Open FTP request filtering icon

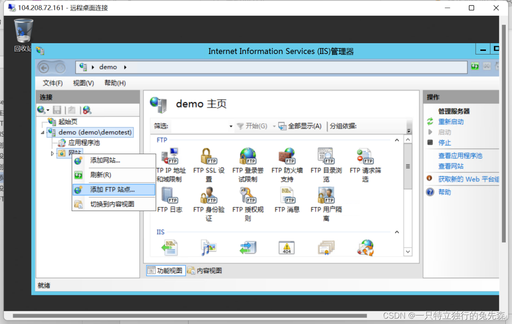click(365, 165)
